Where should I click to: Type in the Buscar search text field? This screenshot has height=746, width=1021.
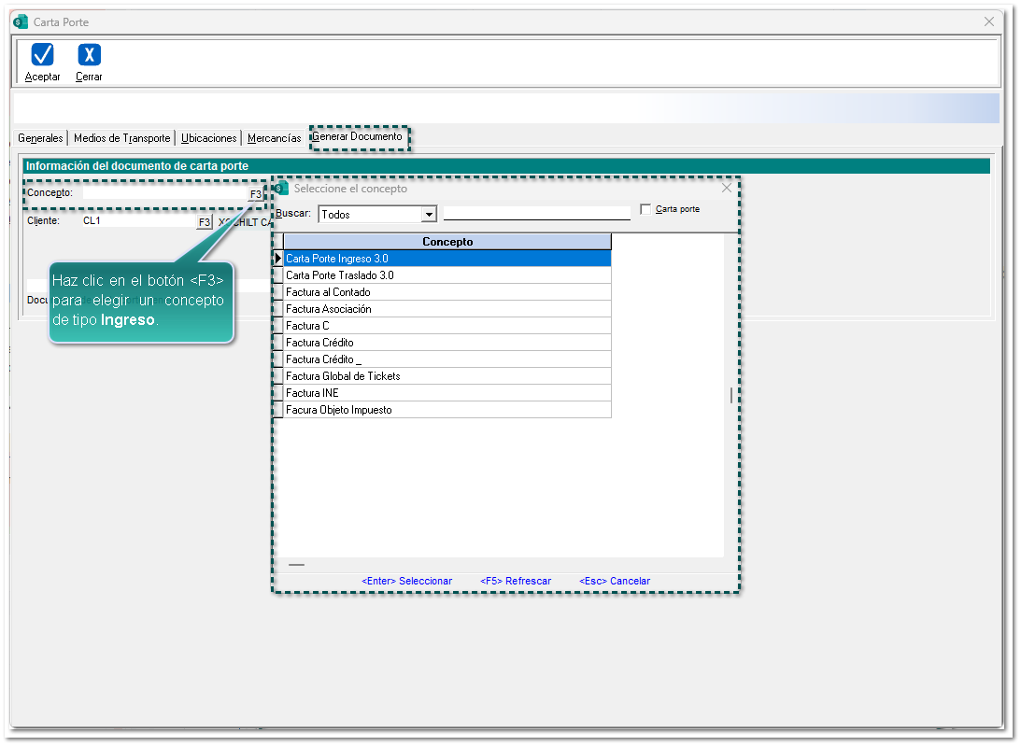click(x=536, y=213)
